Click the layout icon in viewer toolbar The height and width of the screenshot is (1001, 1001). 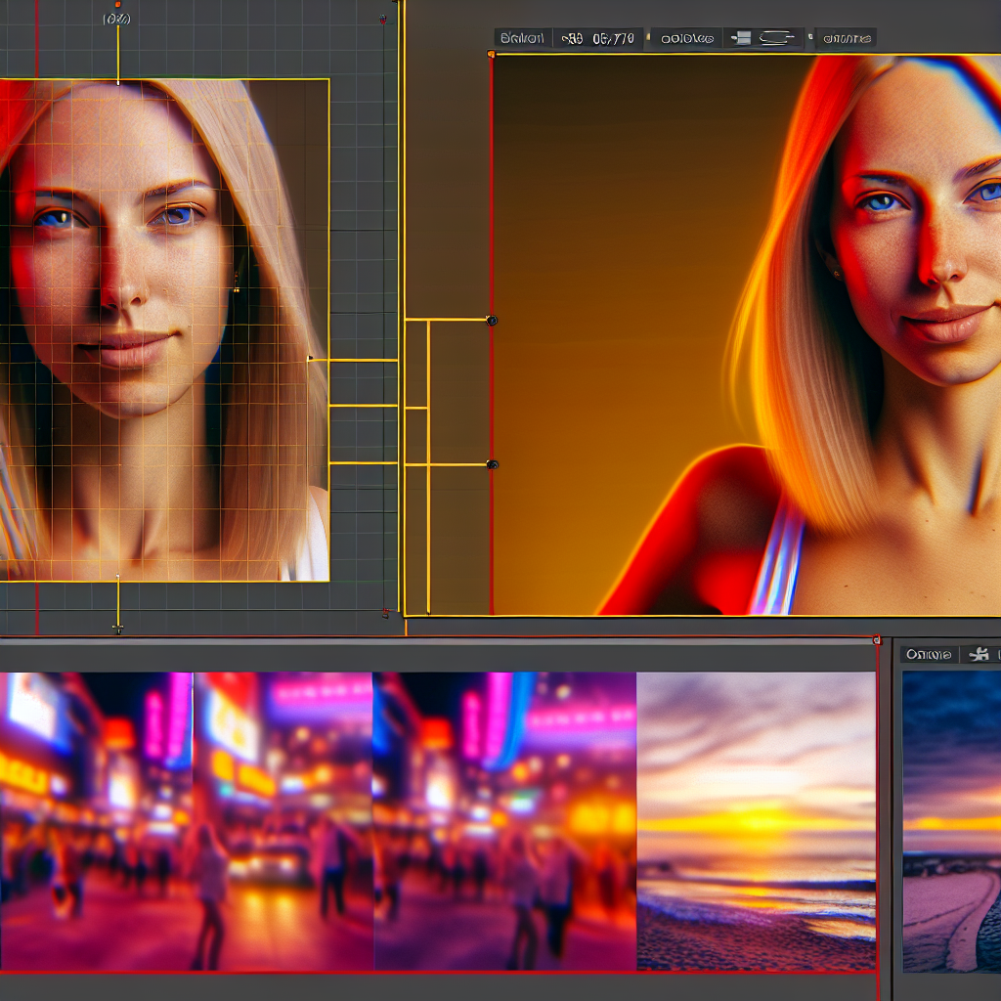pyautogui.click(x=742, y=38)
